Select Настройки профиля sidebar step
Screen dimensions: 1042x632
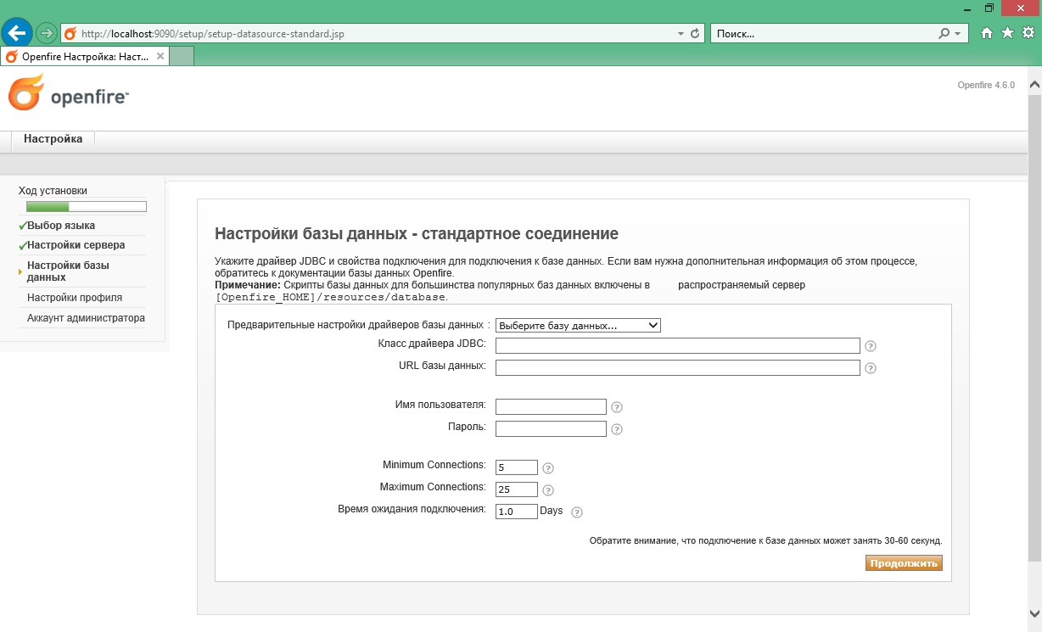[75, 298]
